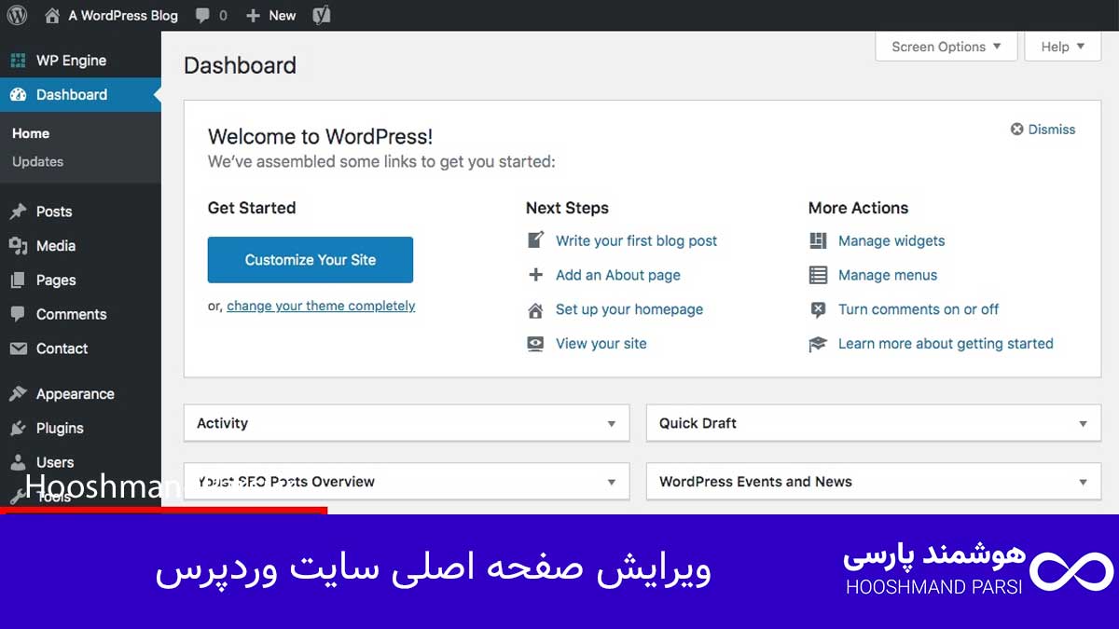1119x629 pixels.
Task: Click the WordPress Events and News title
Action: click(x=755, y=482)
